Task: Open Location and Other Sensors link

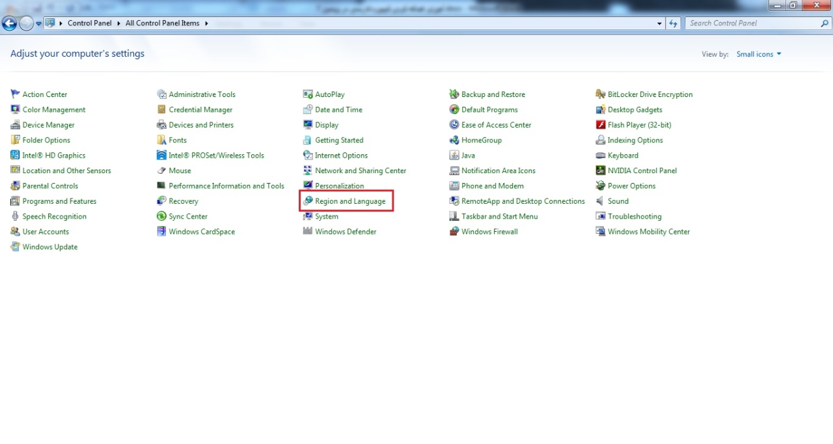Action: tap(67, 171)
